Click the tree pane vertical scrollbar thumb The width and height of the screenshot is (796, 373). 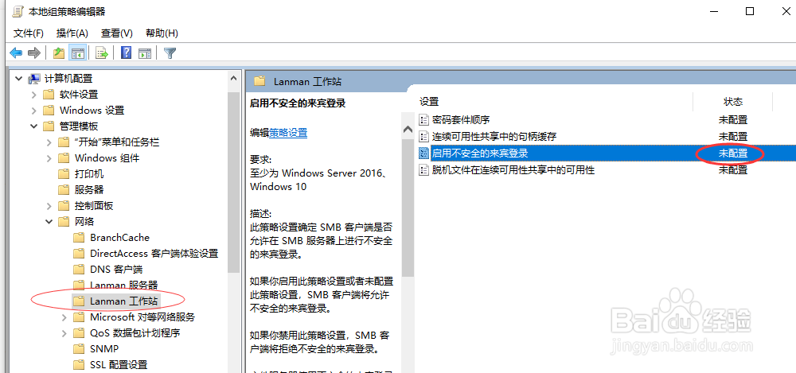coord(233,181)
